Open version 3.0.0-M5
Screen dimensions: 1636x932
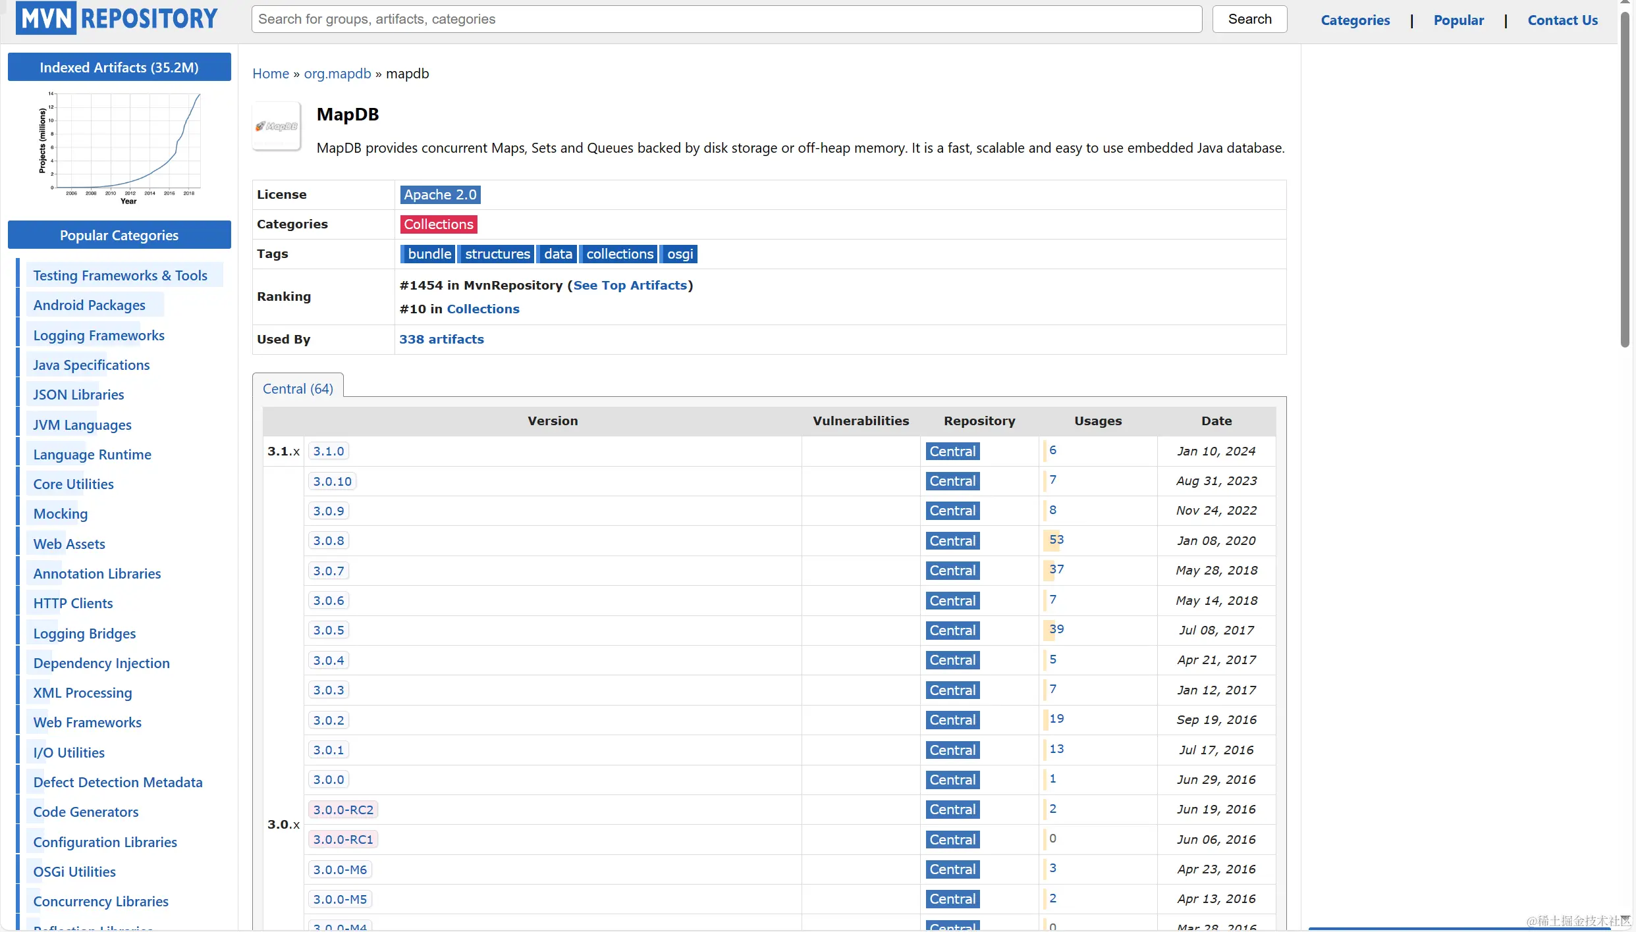[340, 900]
